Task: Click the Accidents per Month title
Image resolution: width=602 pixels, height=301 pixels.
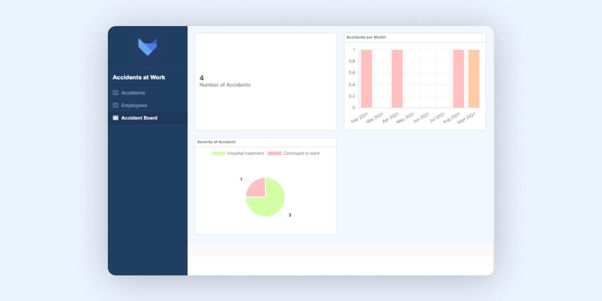Action: coord(366,38)
